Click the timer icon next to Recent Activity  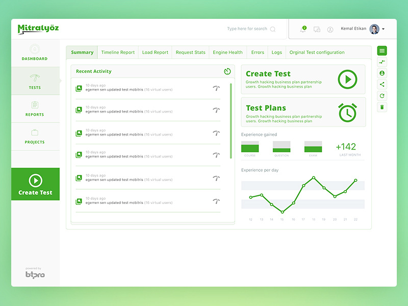click(227, 71)
